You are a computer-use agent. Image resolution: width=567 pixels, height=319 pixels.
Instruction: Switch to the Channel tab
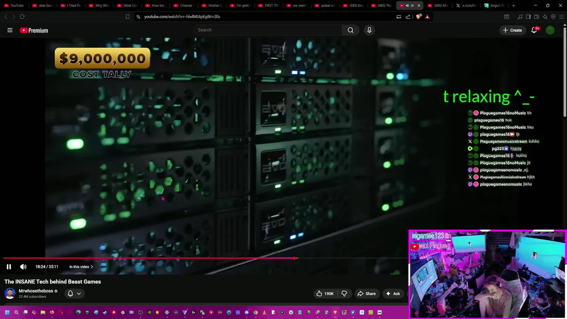[x=183, y=5]
